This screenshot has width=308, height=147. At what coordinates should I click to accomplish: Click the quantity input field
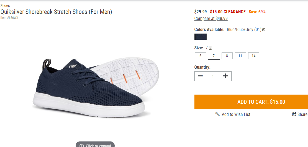pyautogui.click(x=213, y=76)
